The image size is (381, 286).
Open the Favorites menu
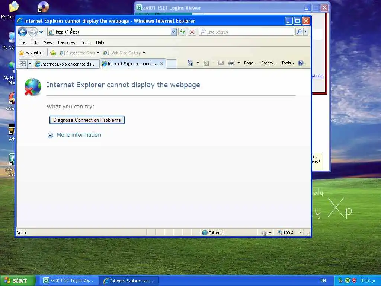[66, 42]
